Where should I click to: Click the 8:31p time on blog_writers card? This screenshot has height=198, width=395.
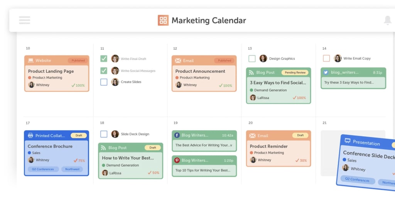pos(378,72)
